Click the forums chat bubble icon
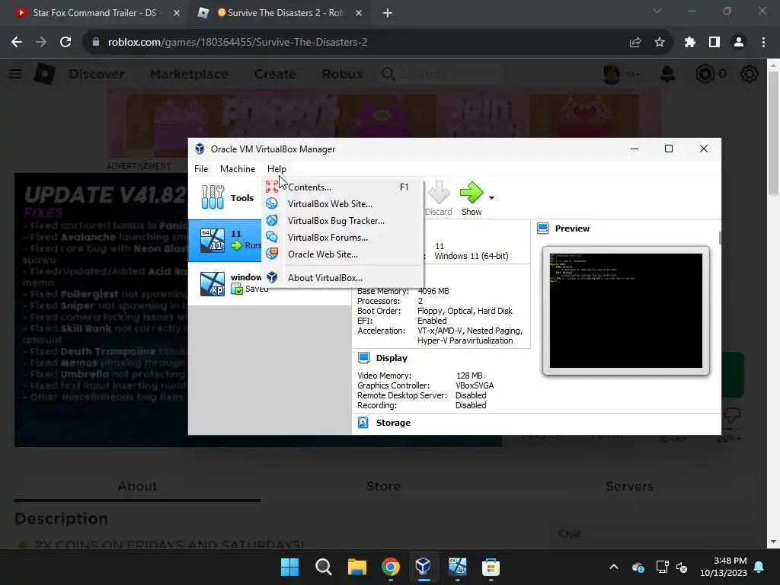Viewport: 780px width, 585px height. point(272,237)
